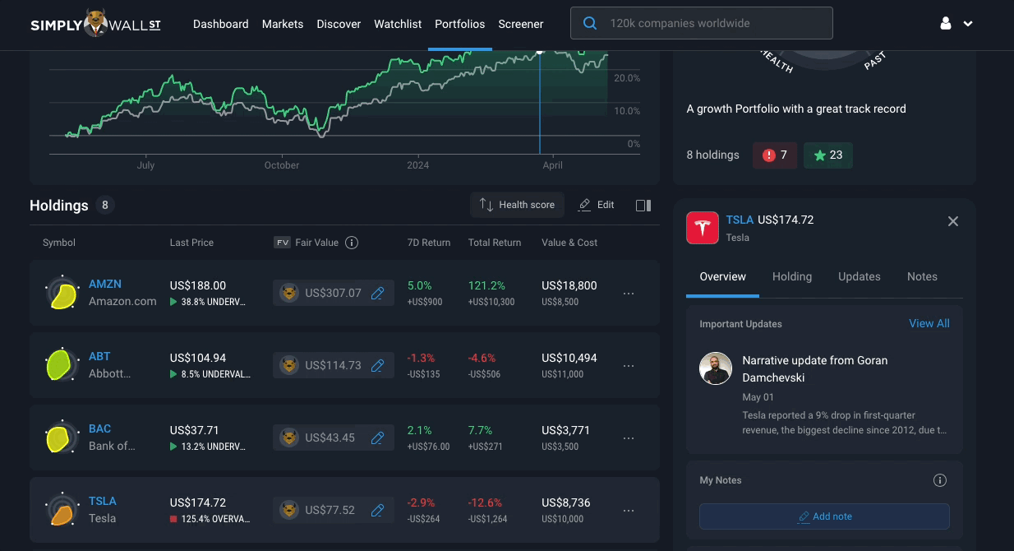
Task: Edit Tesla fair value pencil icon
Action: pyautogui.click(x=378, y=510)
